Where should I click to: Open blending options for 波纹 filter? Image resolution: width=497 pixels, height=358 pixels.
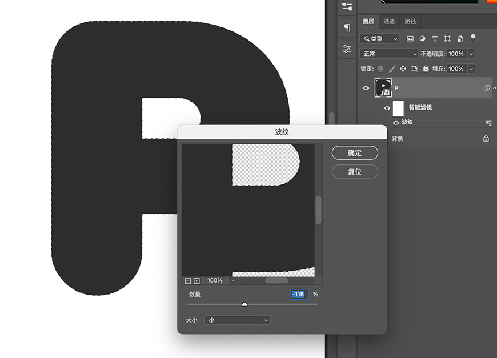pos(488,123)
